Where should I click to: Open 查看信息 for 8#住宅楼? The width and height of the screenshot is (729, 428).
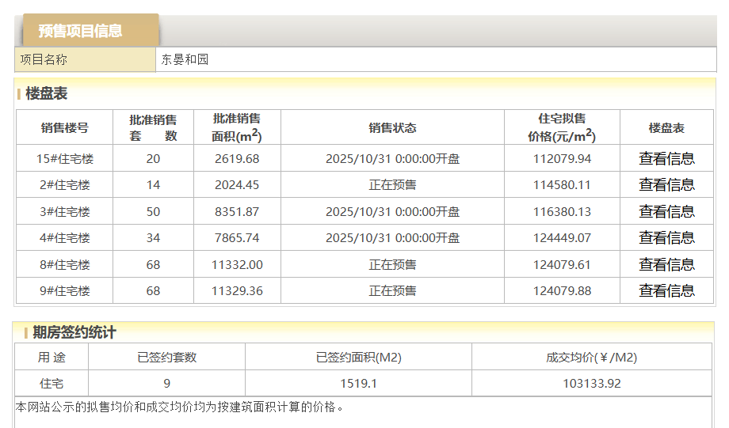[x=666, y=264]
